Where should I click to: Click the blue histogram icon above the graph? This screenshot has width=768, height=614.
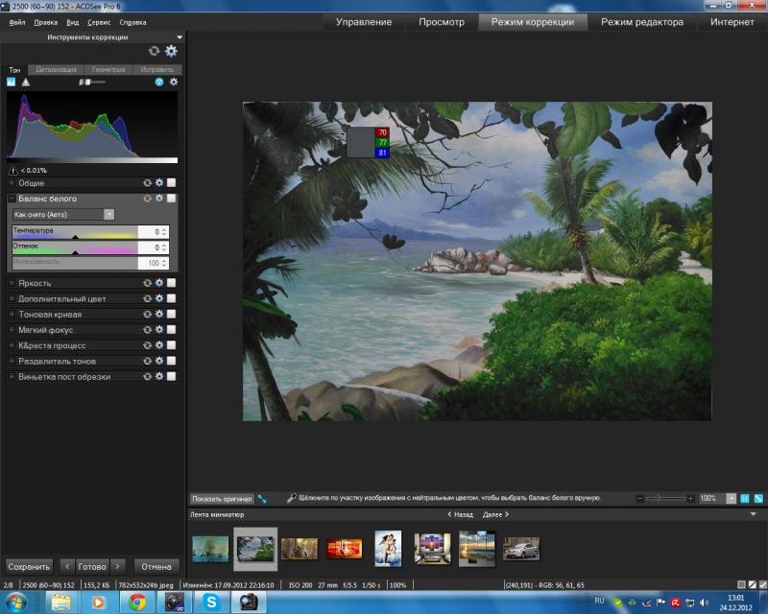(x=12, y=83)
